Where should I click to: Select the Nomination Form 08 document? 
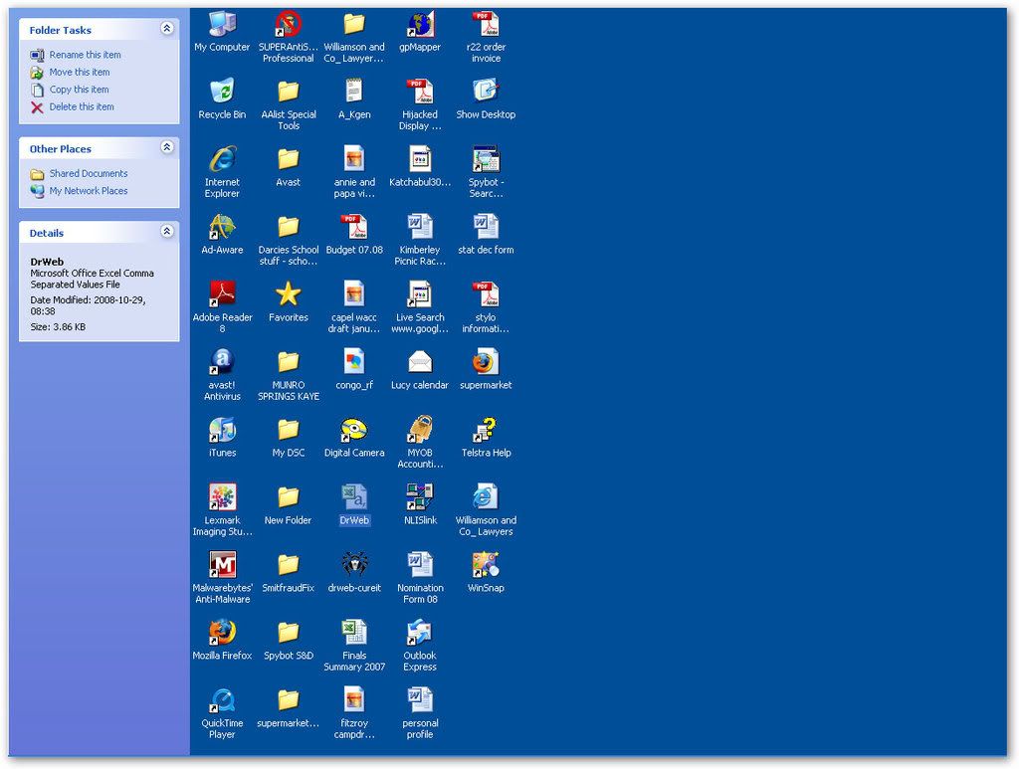click(x=420, y=564)
